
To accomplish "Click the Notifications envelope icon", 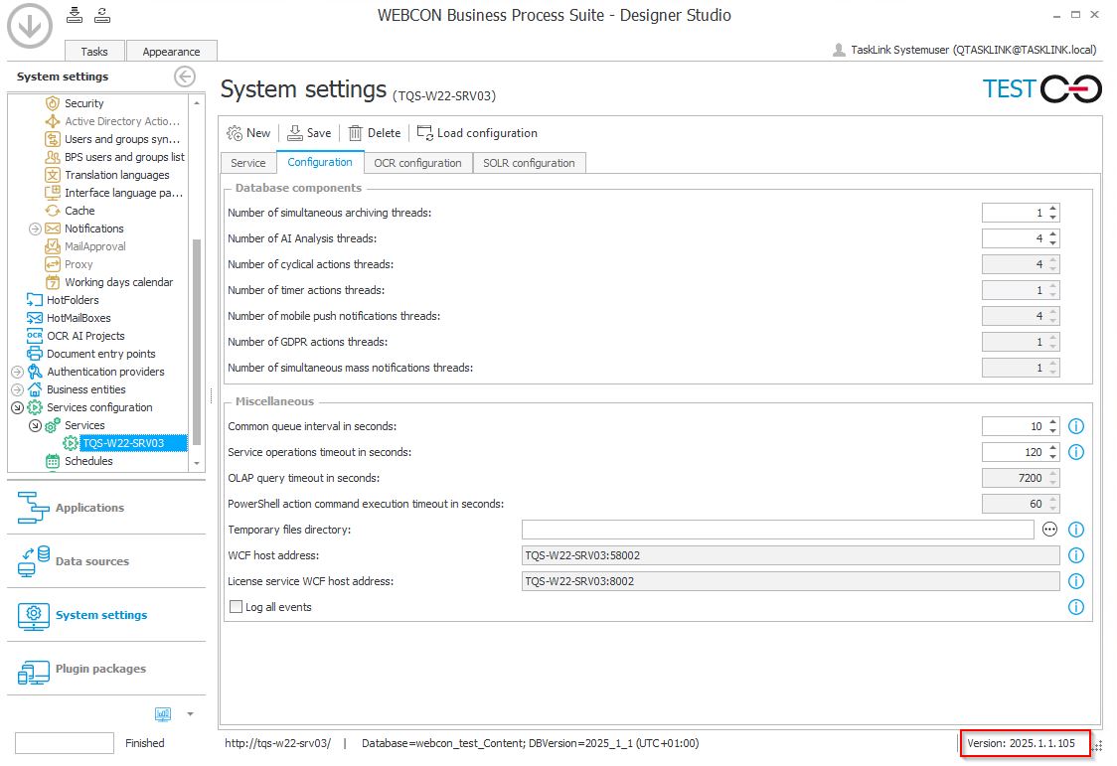I will click(x=53, y=228).
